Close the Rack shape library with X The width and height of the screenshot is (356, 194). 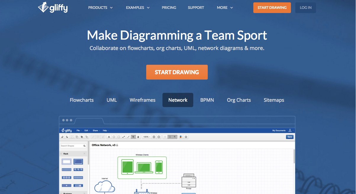pyautogui.click(x=84, y=154)
